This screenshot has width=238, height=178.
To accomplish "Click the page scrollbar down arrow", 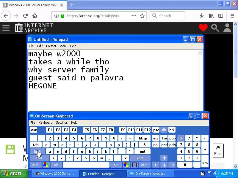I will (x=235, y=166).
